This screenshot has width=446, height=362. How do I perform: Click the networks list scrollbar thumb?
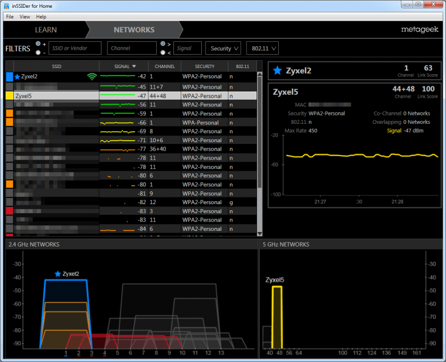point(259,132)
